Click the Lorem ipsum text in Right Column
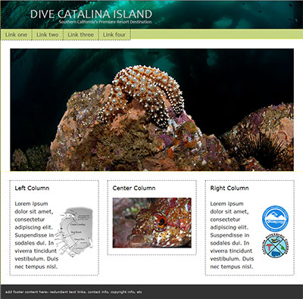The width and height of the screenshot is (303, 299). pos(232,235)
